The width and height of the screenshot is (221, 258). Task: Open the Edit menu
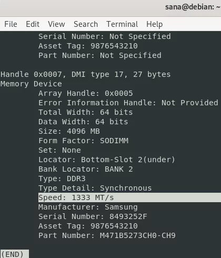[33, 24]
